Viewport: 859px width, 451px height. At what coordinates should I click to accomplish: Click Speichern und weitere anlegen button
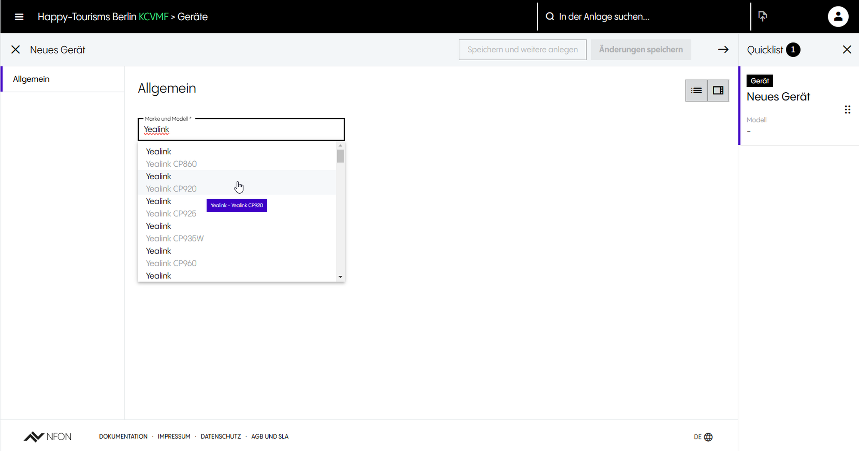click(x=522, y=50)
